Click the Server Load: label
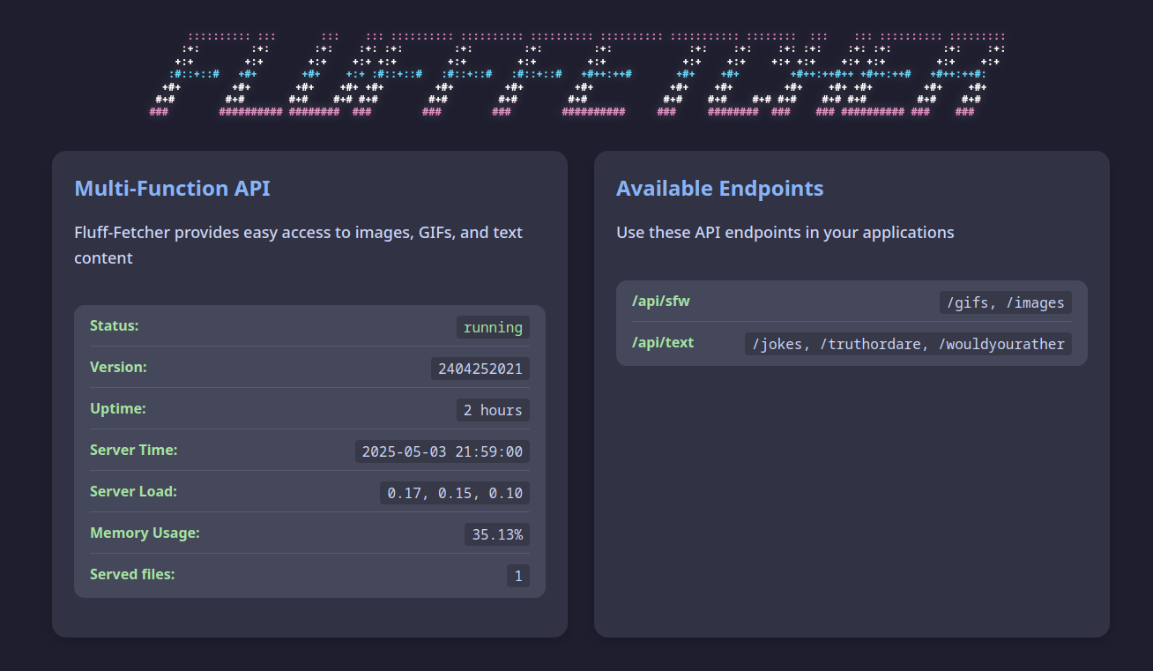Screen dimensions: 1153x671 click(133, 492)
